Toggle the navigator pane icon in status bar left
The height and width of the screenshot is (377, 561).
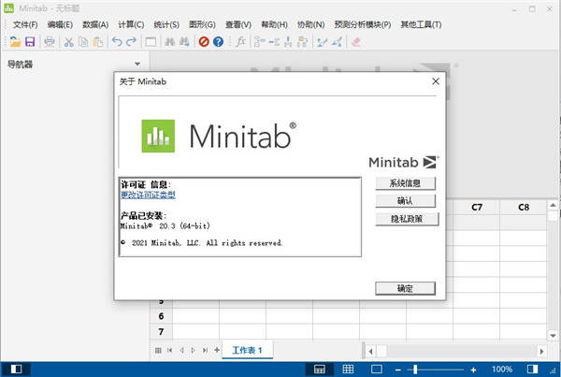click(x=16, y=370)
